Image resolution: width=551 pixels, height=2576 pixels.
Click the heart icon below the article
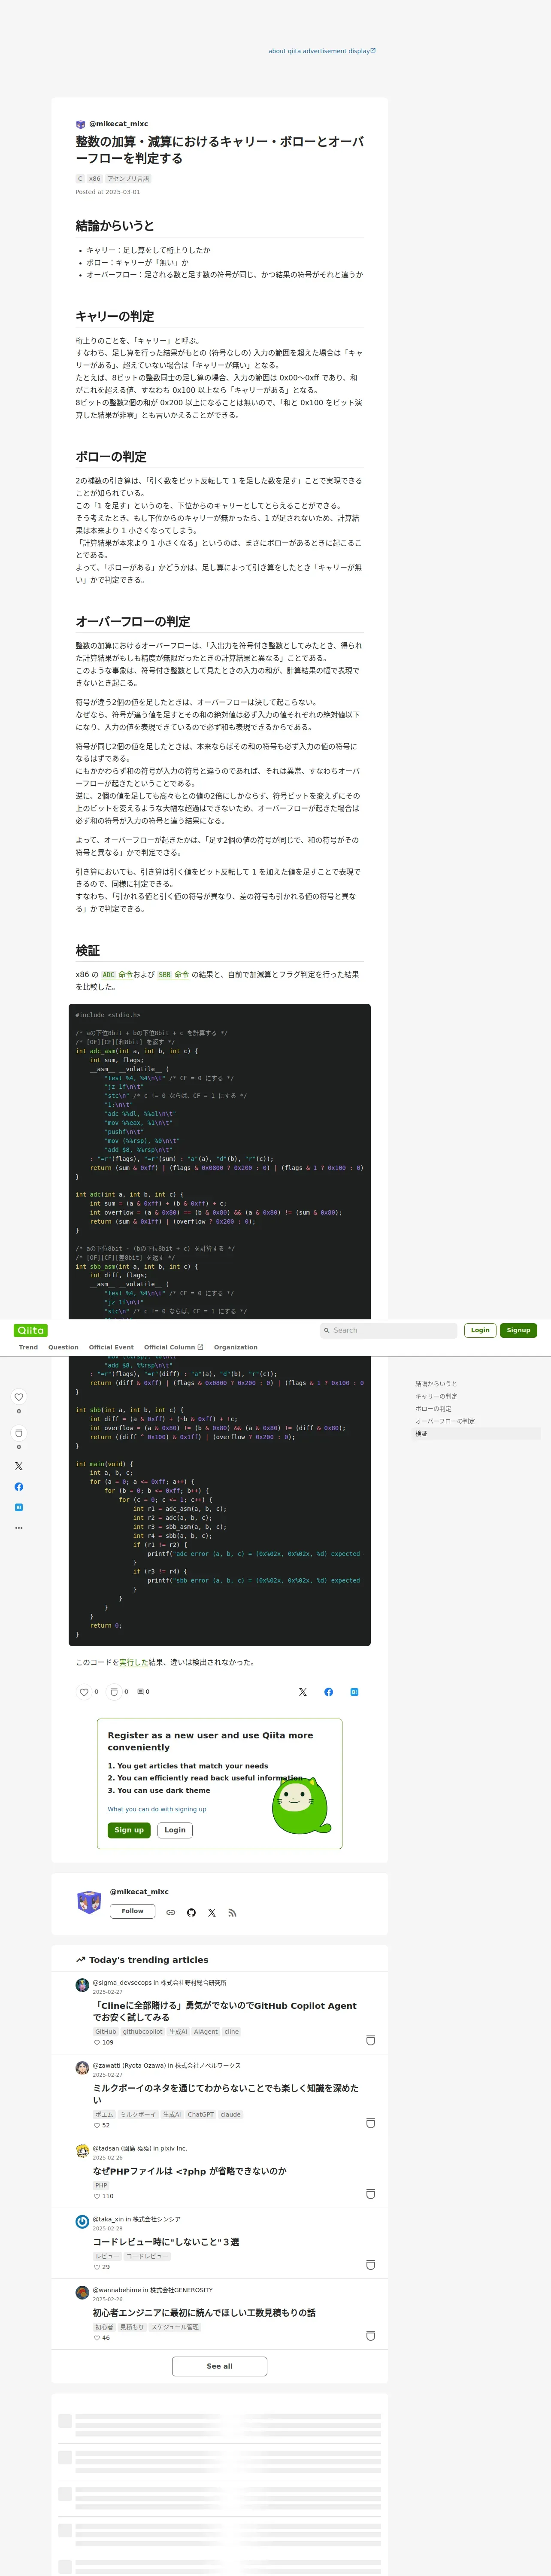[x=84, y=1692]
